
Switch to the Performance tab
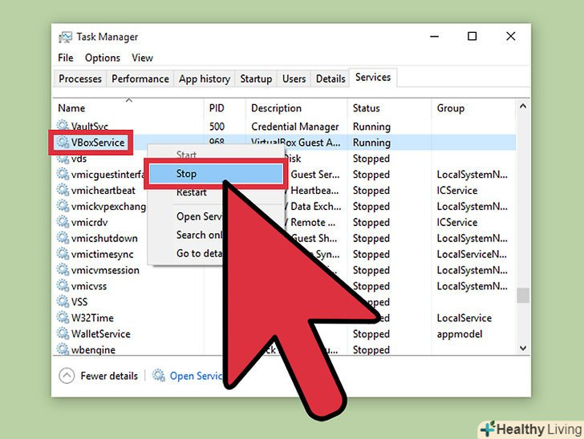[x=140, y=79]
